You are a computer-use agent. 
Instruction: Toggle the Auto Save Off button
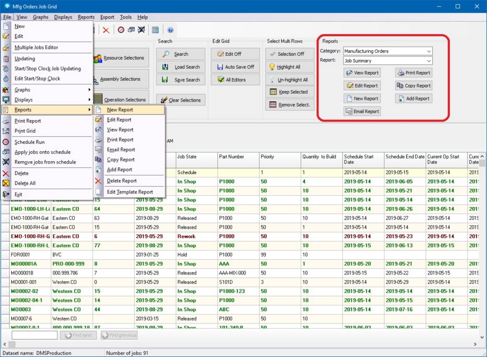pyautogui.click(x=235, y=67)
